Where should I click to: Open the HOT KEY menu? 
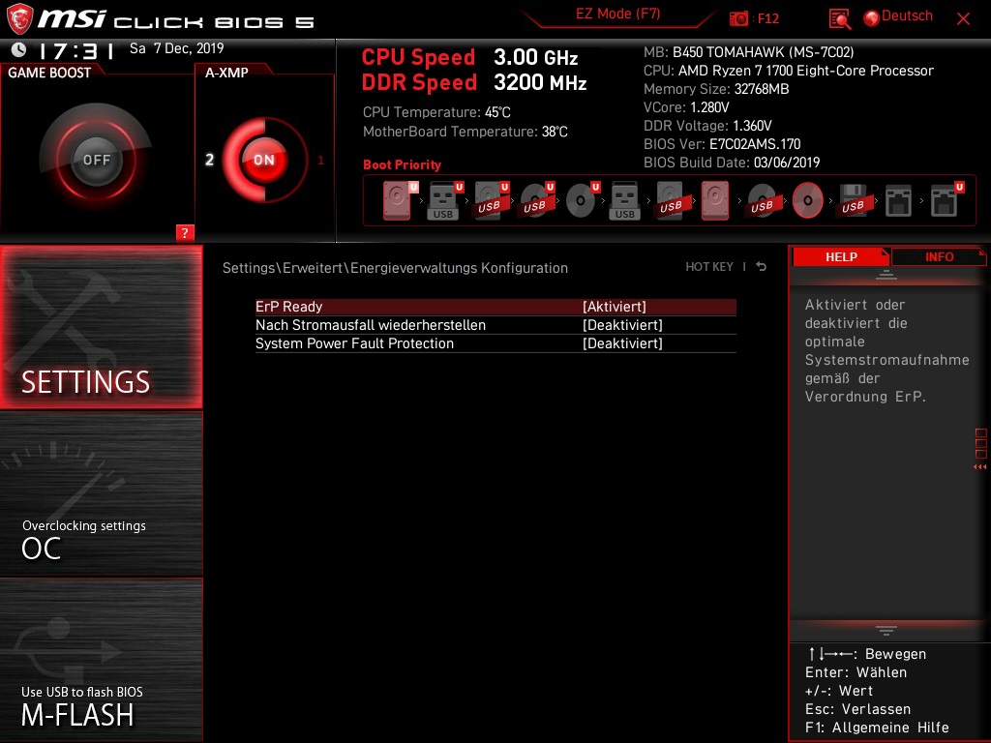[x=709, y=267]
